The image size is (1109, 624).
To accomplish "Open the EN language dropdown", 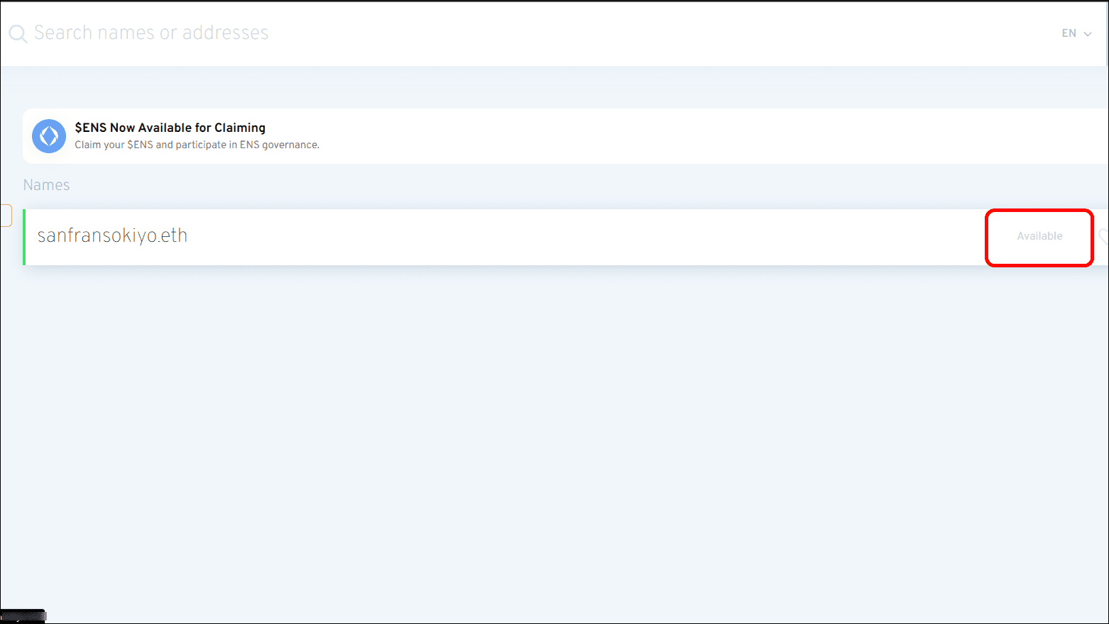I will (x=1076, y=33).
